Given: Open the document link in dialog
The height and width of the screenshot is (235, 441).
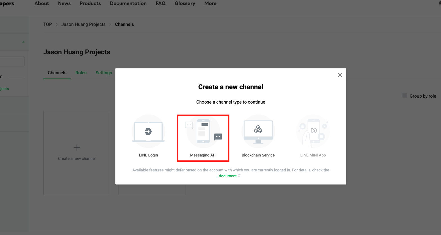Looking at the screenshot, I should [227, 176].
